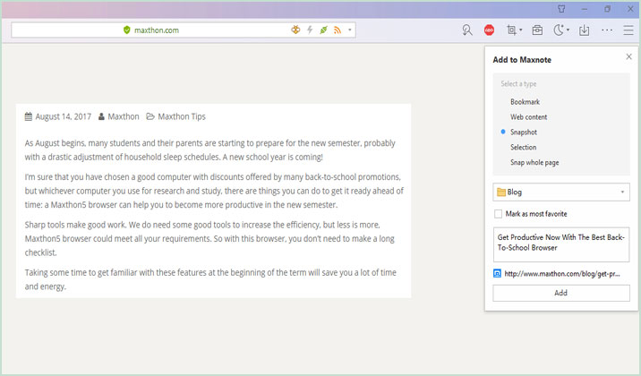Open the Maxnote briefcase icon
The height and width of the screenshot is (376, 641).
coord(537,30)
